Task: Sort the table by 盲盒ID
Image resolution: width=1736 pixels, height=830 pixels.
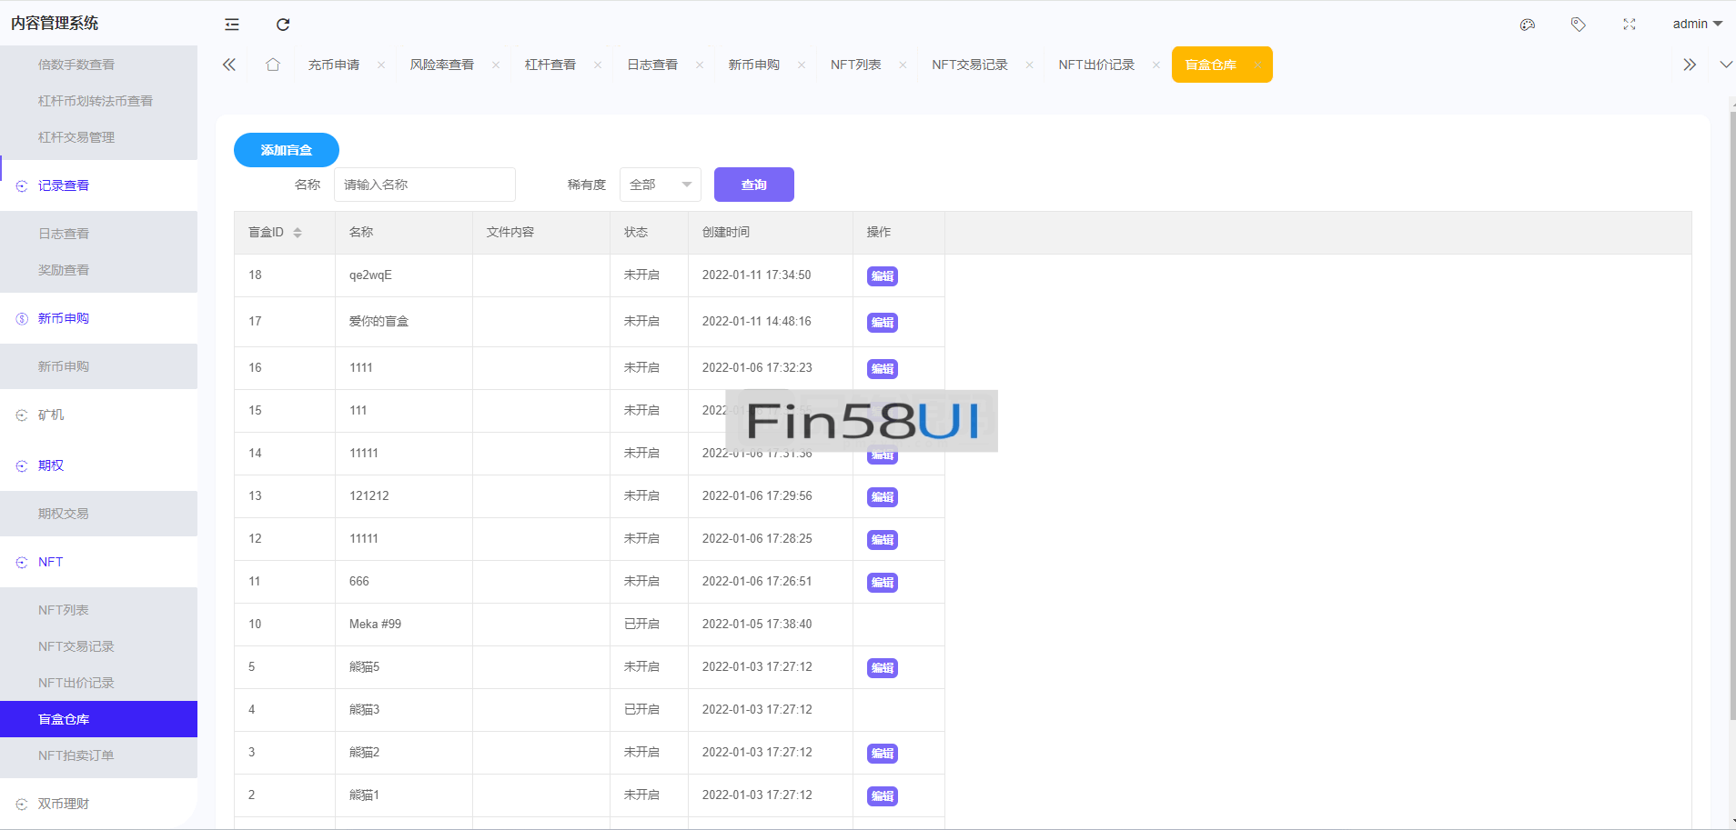Action: click(x=298, y=233)
